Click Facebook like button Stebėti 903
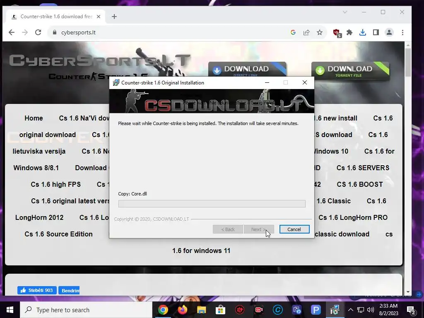 coord(37,290)
